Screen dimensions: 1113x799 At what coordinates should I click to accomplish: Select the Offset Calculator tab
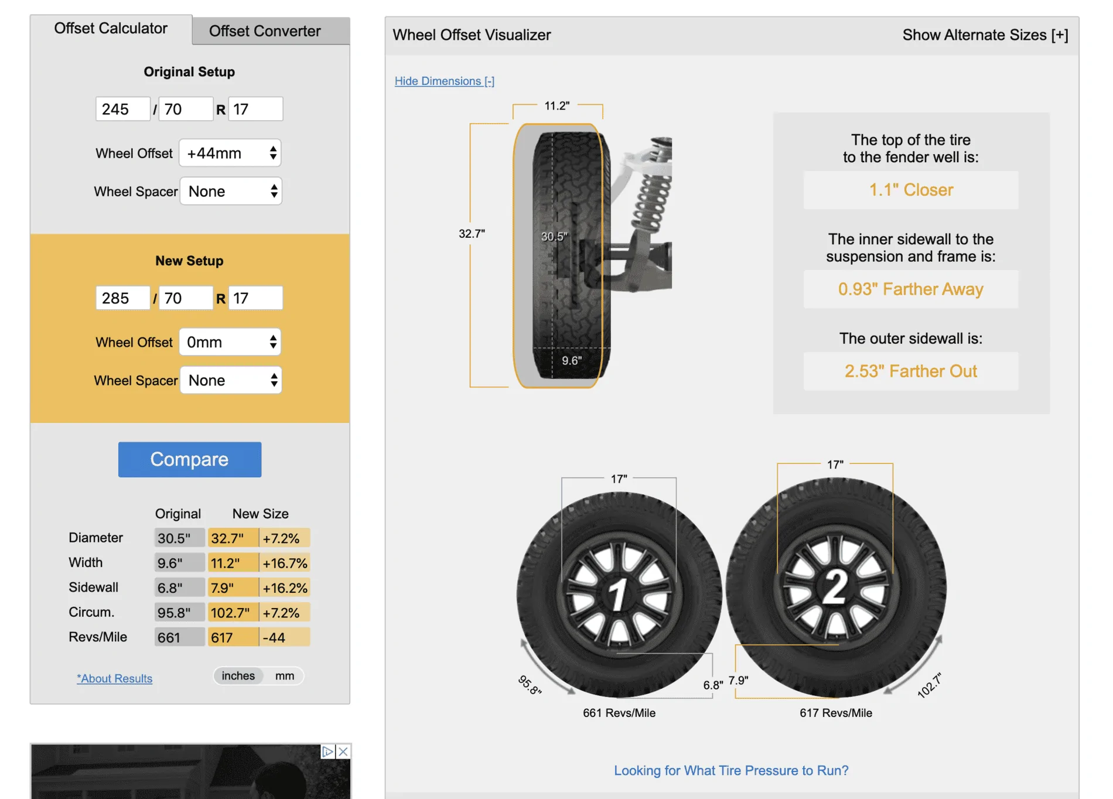coord(111,29)
